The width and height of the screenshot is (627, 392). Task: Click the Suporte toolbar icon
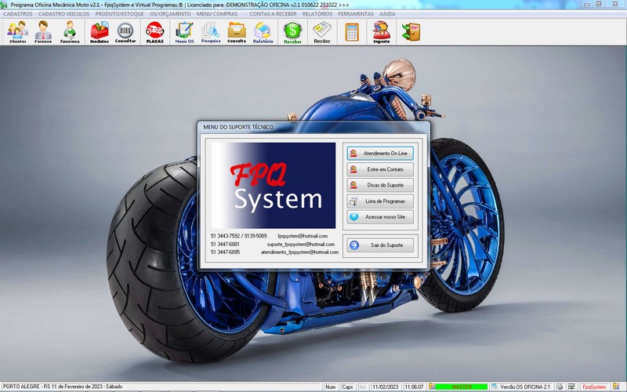(382, 32)
